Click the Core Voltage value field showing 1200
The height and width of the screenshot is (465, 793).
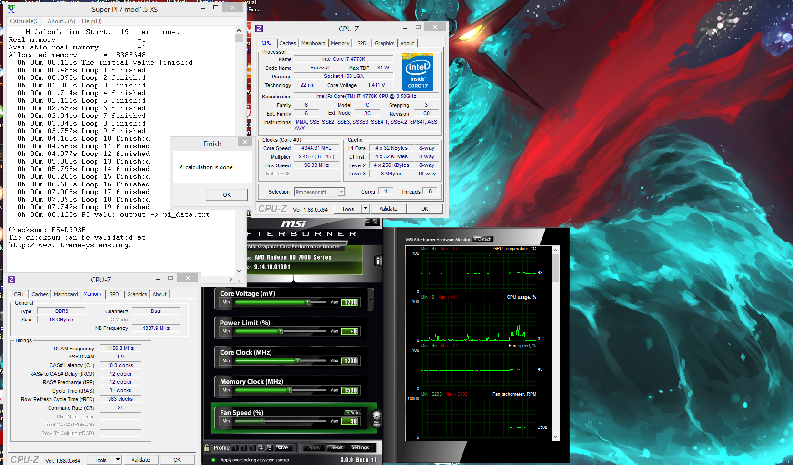(x=350, y=302)
